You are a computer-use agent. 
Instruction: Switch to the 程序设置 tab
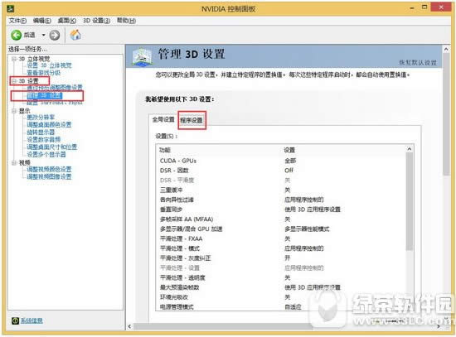click(192, 120)
